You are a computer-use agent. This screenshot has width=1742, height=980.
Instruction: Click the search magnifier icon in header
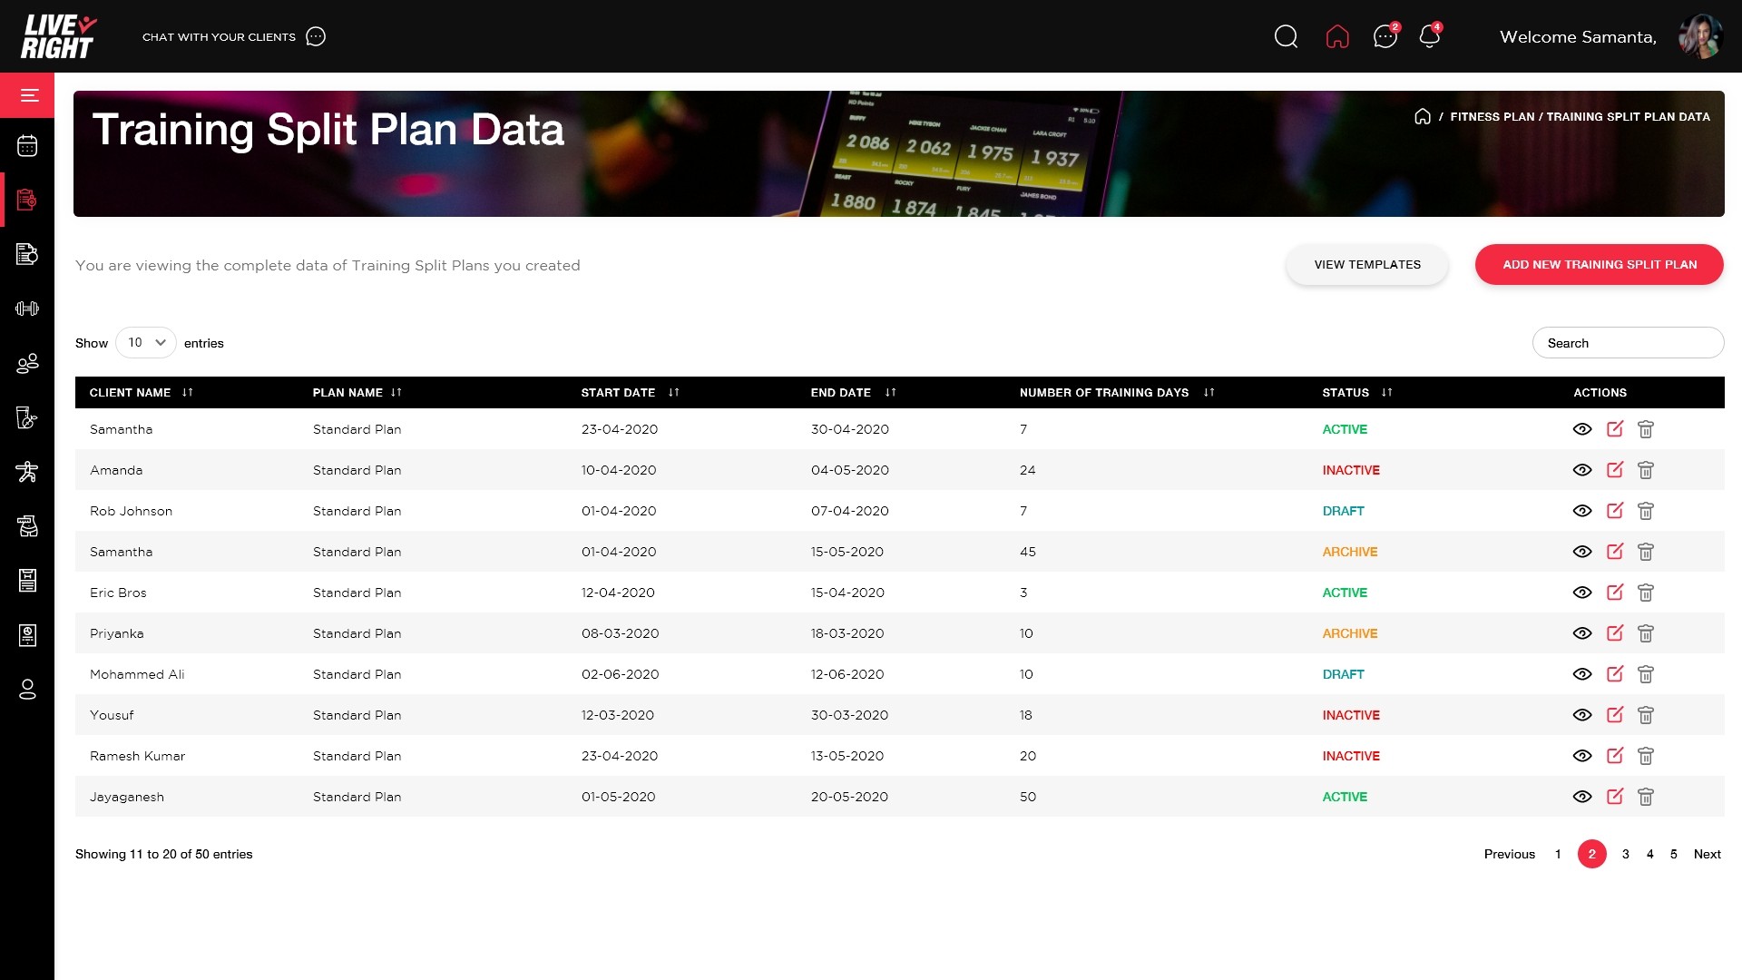1286,36
